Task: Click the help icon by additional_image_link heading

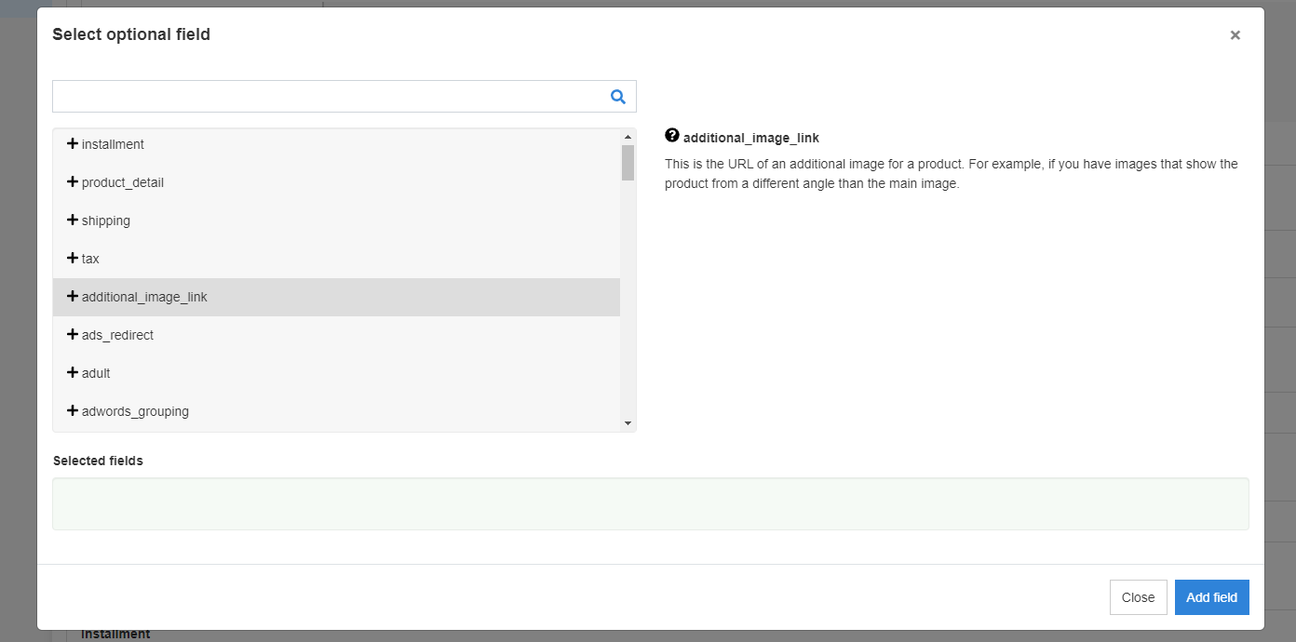Action: (x=672, y=136)
